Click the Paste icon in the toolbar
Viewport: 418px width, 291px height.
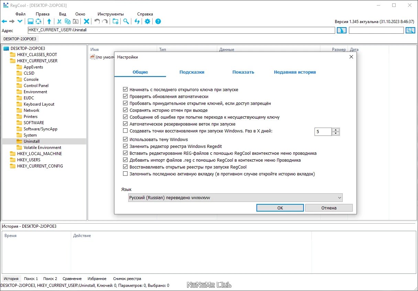point(76,21)
